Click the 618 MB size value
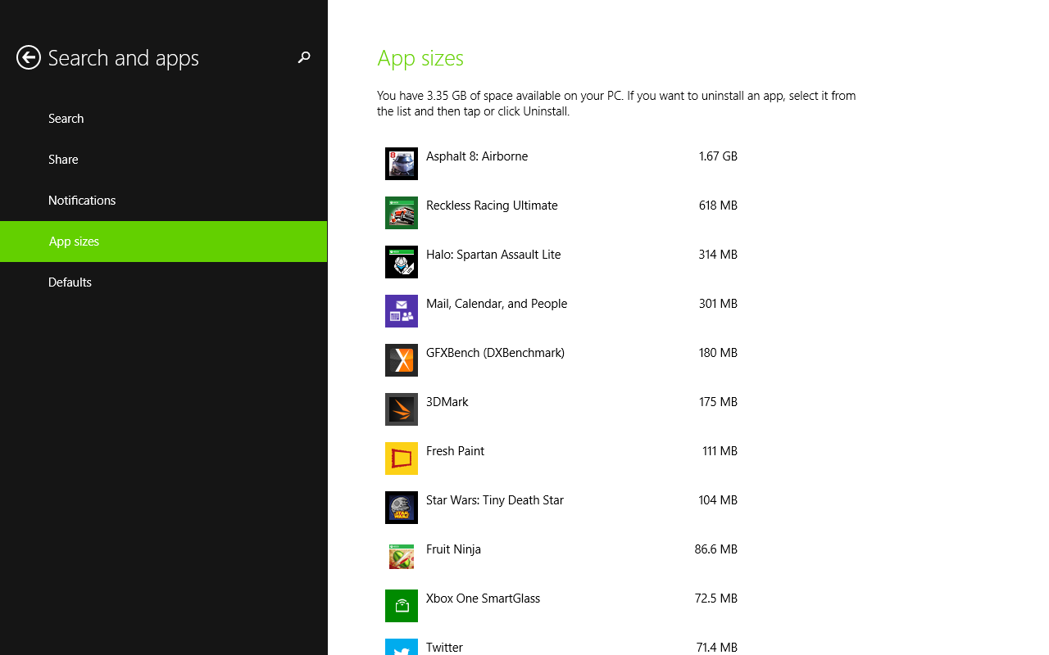The width and height of the screenshot is (1049, 655). [x=718, y=206]
